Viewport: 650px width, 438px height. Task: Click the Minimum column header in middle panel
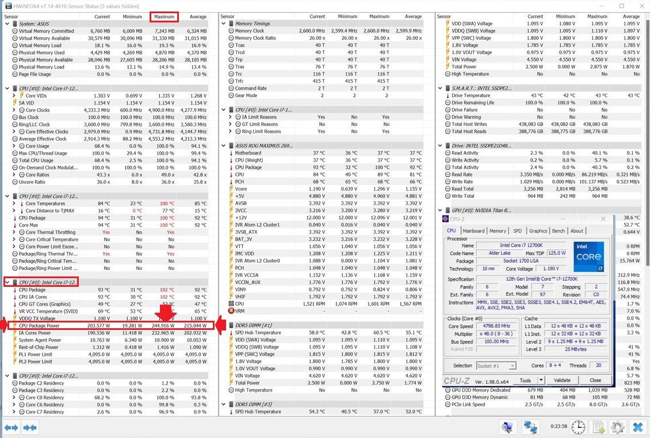(347, 17)
